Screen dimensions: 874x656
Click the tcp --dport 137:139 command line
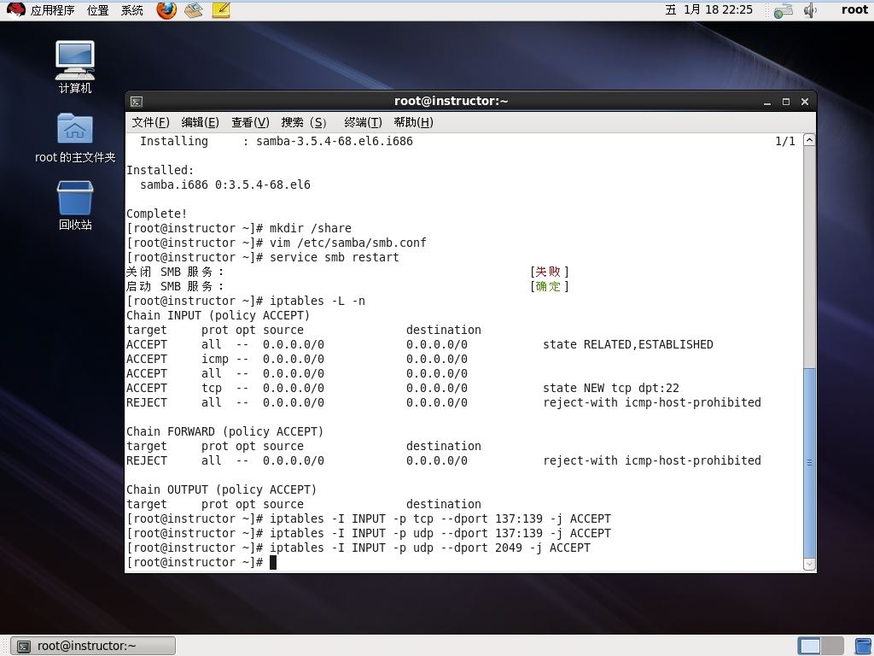369,518
